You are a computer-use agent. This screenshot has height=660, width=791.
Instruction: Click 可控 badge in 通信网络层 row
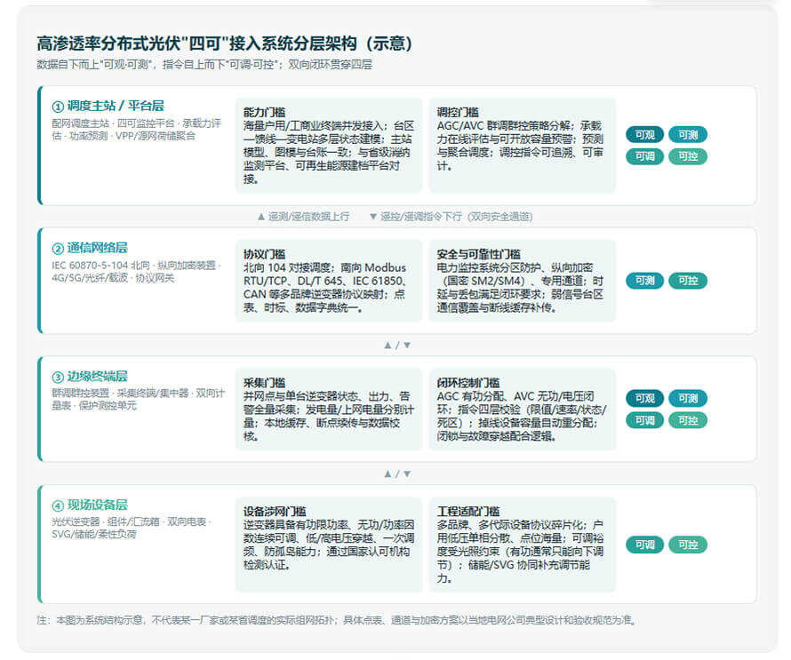pos(688,281)
